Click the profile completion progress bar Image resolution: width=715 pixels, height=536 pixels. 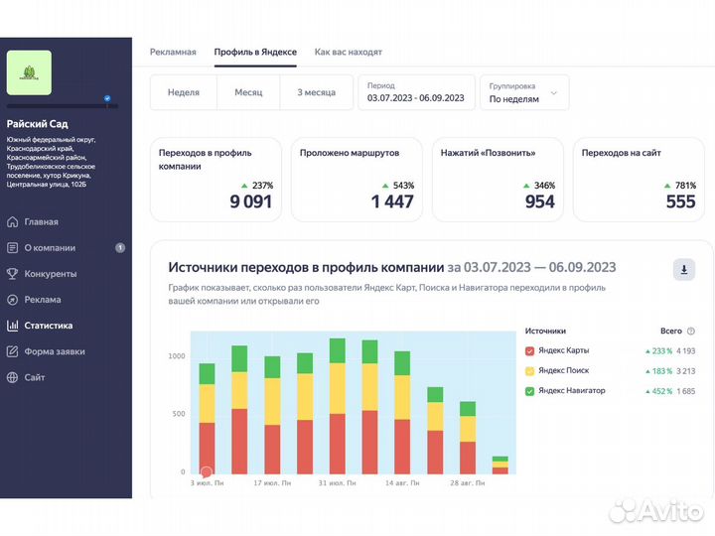(63, 106)
